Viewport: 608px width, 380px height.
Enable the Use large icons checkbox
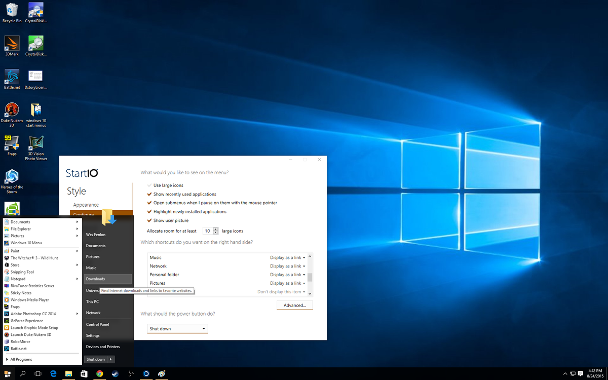point(149,185)
